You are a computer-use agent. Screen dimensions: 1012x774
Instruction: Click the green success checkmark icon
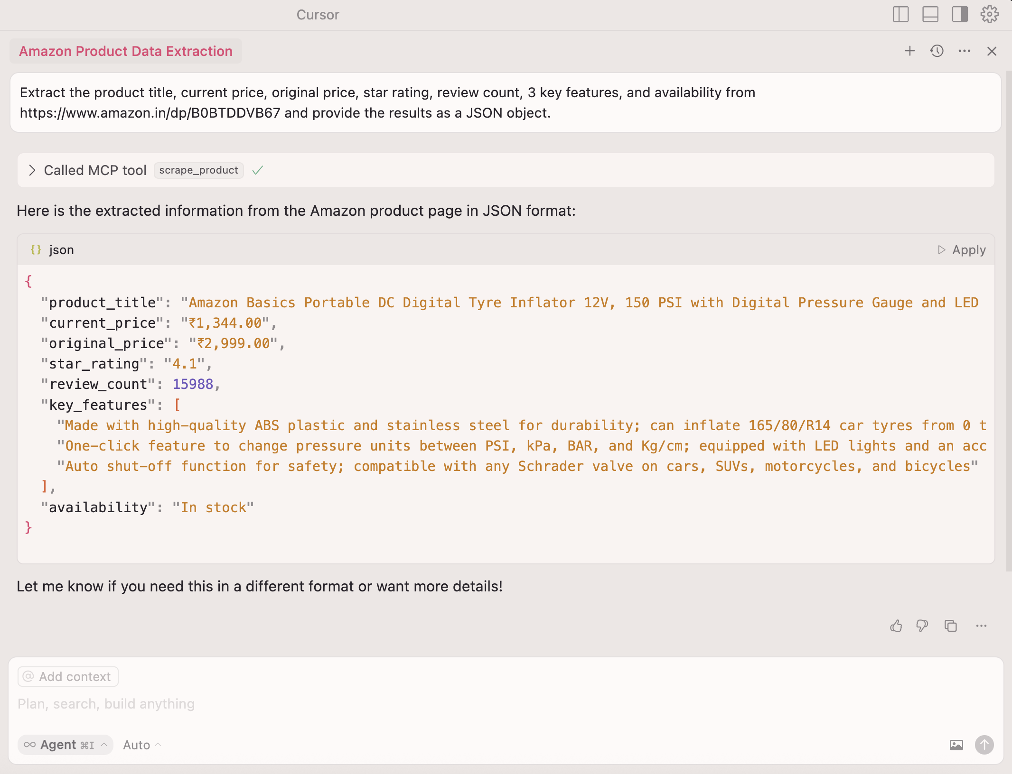pyautogui.click(x=258, y=170)
